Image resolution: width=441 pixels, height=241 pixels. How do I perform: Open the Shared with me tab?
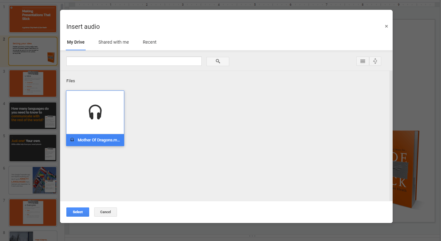(113, 42)
